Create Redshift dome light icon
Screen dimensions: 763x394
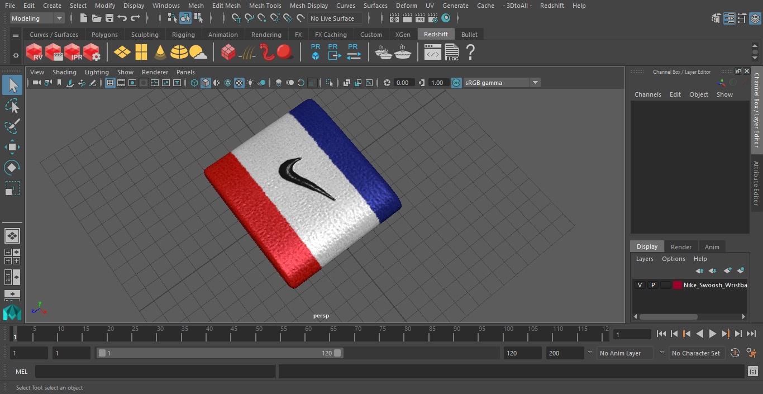click(x=179, y=53)
